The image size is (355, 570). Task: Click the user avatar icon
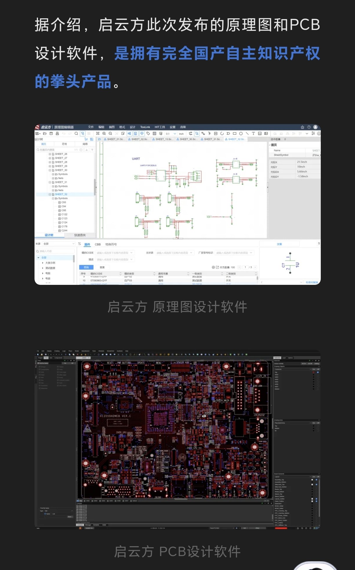pyautogui.click(x=315, y=127)
